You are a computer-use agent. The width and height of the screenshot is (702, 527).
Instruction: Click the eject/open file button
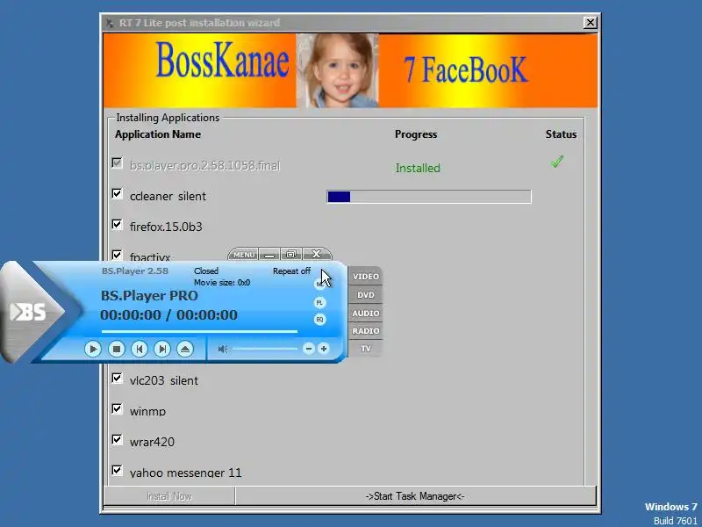[x=185, y=349]
